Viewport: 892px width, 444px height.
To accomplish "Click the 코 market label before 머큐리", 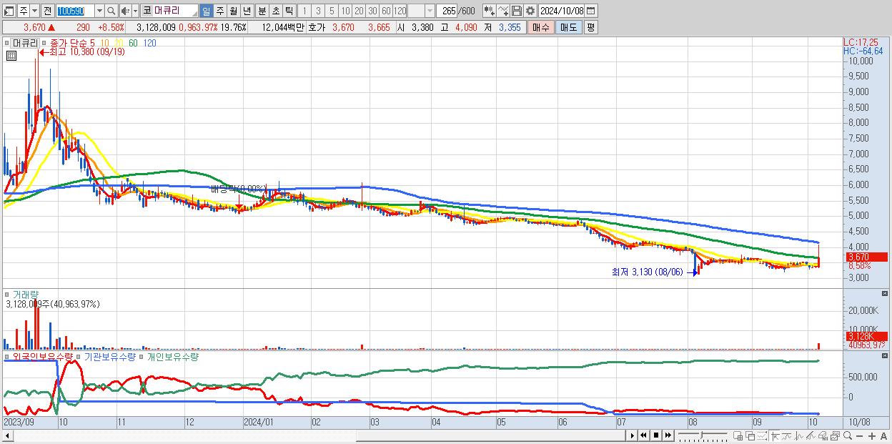I will coord(147,11).
